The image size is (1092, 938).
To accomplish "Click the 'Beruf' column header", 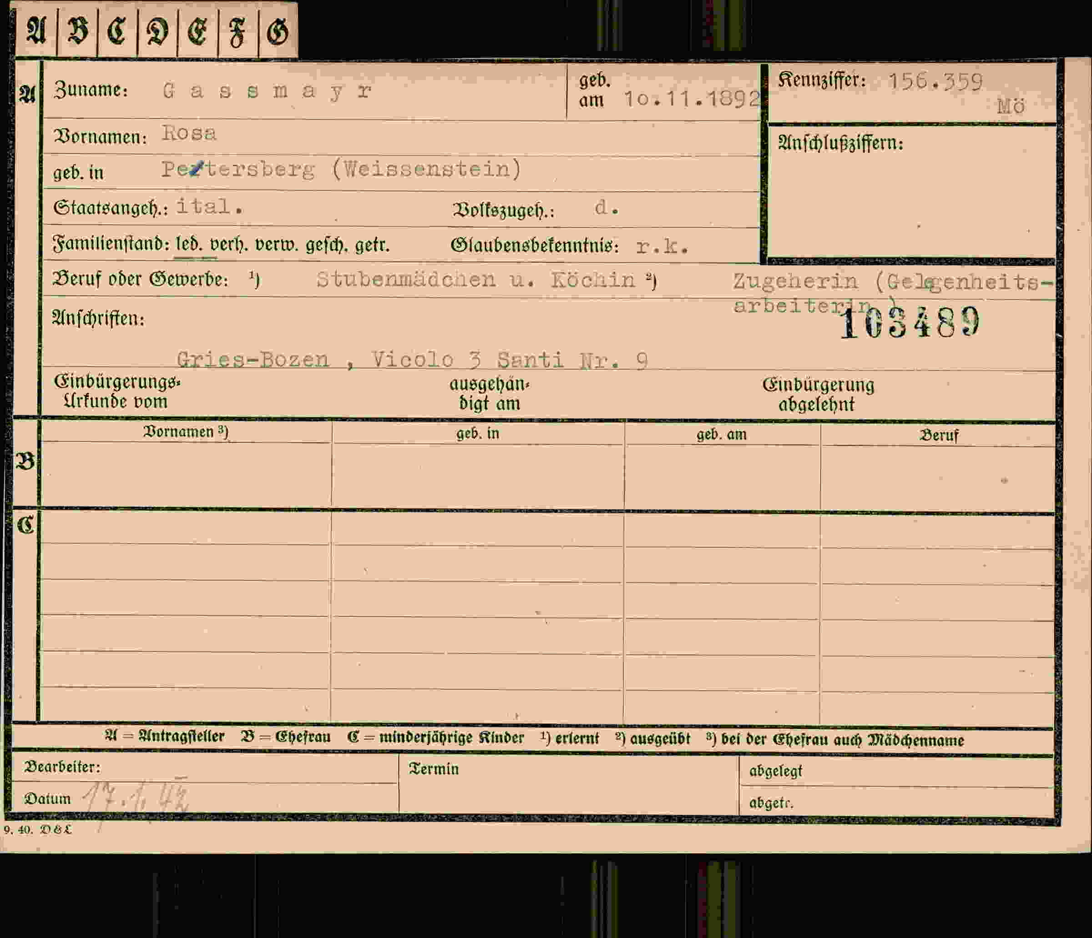I will click(939, 436).
